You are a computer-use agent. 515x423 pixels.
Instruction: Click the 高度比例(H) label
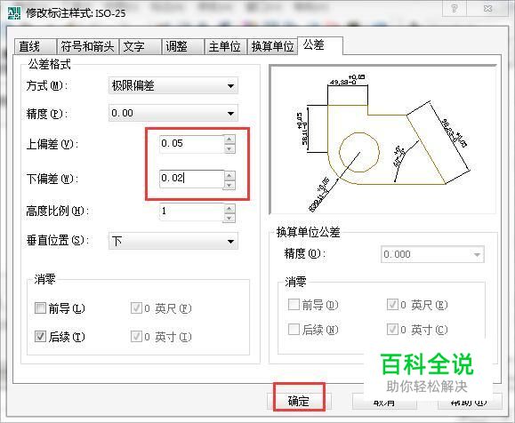point(58,211)
